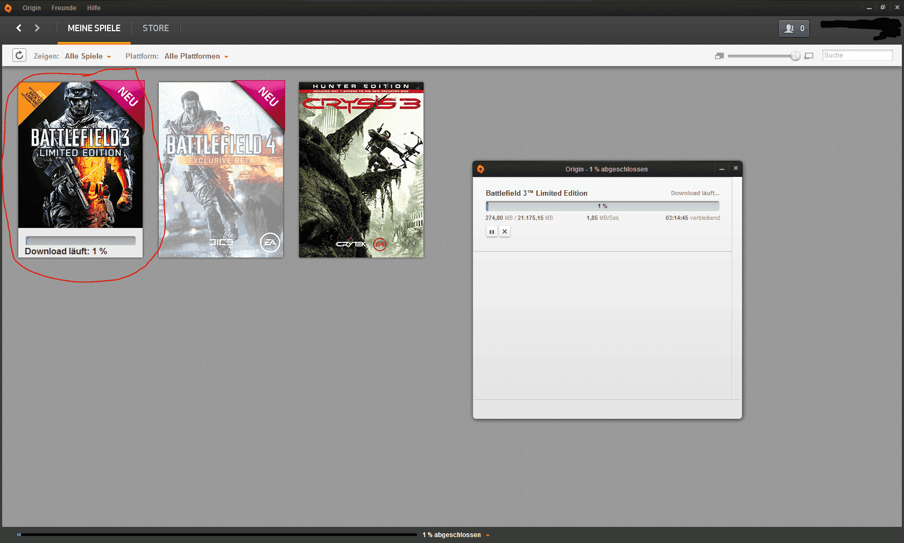Expand the Alle Spiele filter dropdown

pos(88,56)
